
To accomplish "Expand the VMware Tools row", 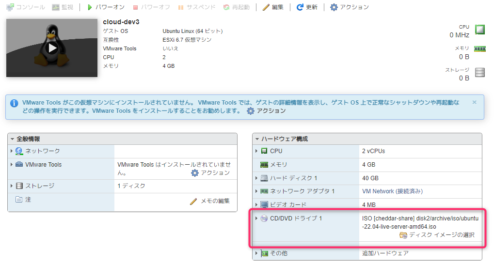I will pyautogui.click(x=12, y=165).
